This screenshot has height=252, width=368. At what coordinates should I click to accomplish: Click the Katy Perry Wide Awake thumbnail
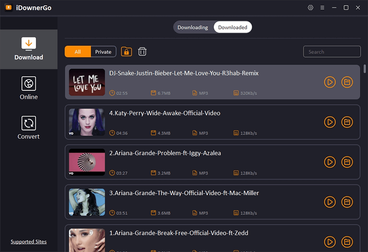pyautogui.click(x=87, y=122)
